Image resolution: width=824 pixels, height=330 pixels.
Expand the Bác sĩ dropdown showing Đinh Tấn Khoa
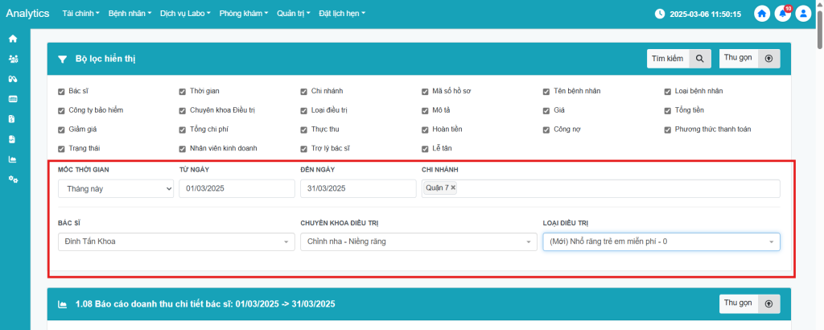point(176,241)
